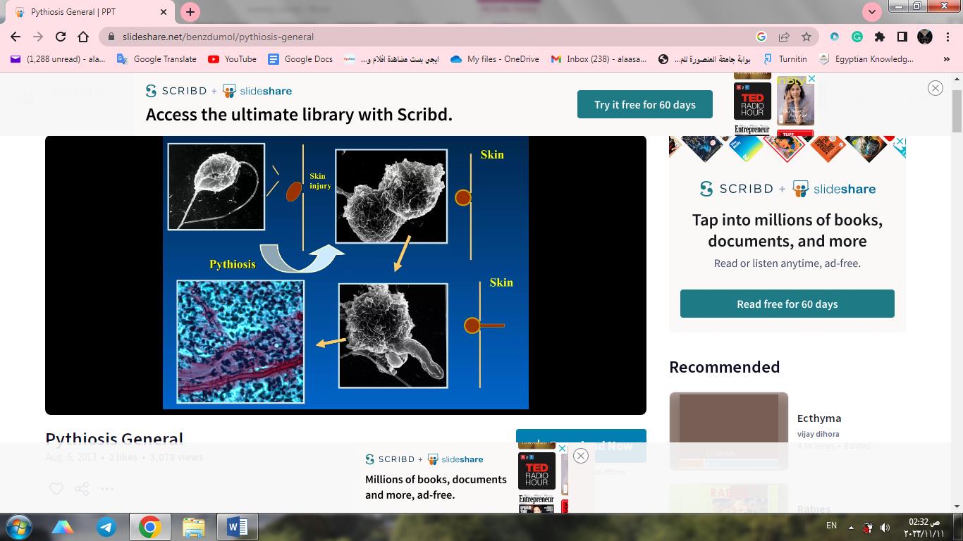Close the Pythiosis General tab
Viewport: 963px width, 541px height.
164,12
